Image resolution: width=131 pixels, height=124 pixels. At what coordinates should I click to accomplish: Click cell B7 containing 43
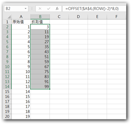[x=40, y=52]
